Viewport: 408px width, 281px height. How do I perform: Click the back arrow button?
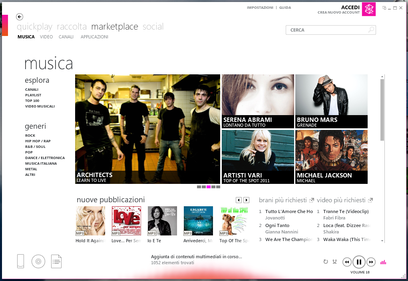(20, 17)
